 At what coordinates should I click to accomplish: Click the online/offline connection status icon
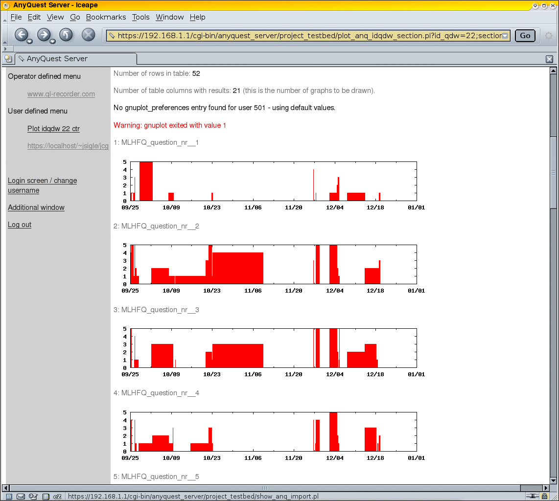click(533, 497)
